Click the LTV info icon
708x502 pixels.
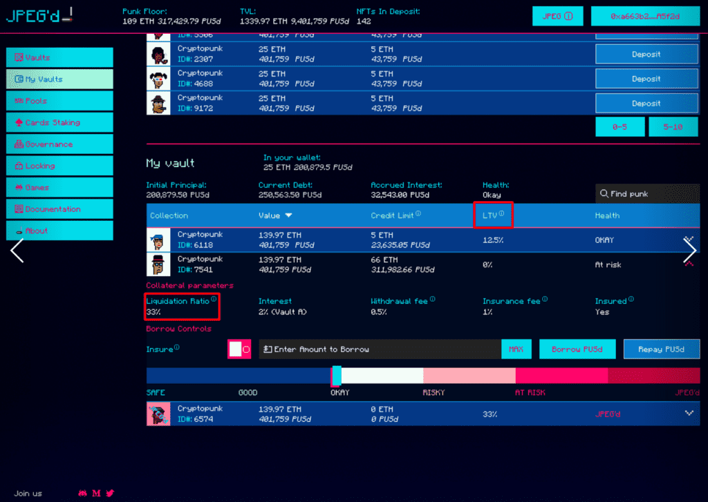501,214
